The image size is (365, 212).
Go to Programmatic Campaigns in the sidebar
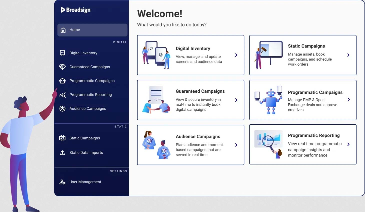coord(92,81)
